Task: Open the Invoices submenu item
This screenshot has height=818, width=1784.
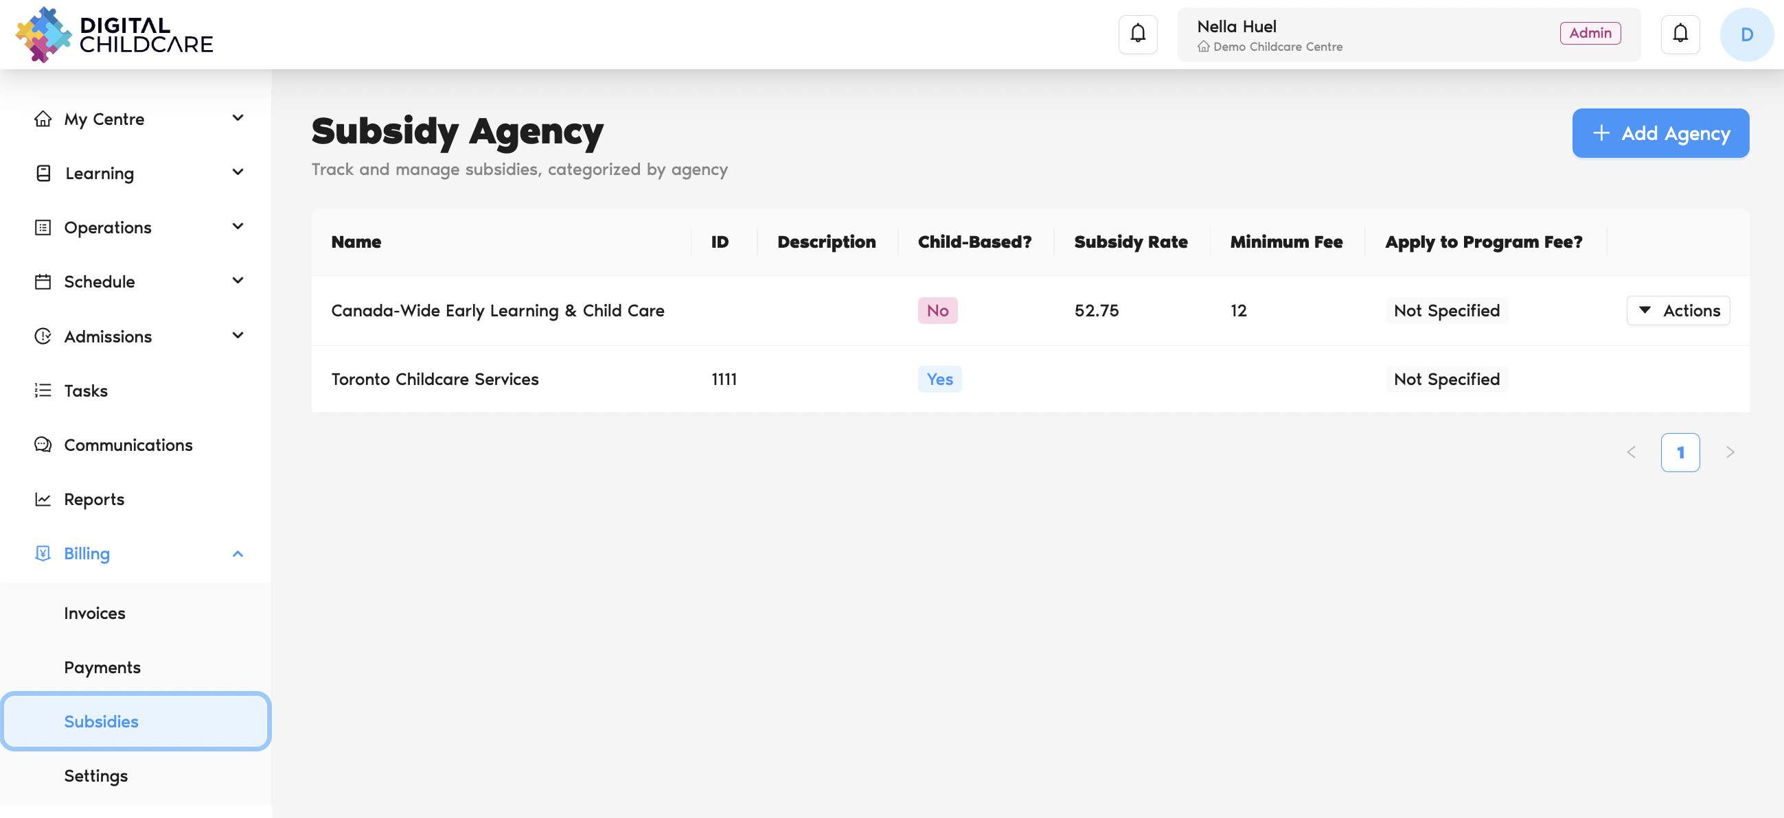Action: tap(95, 613)
